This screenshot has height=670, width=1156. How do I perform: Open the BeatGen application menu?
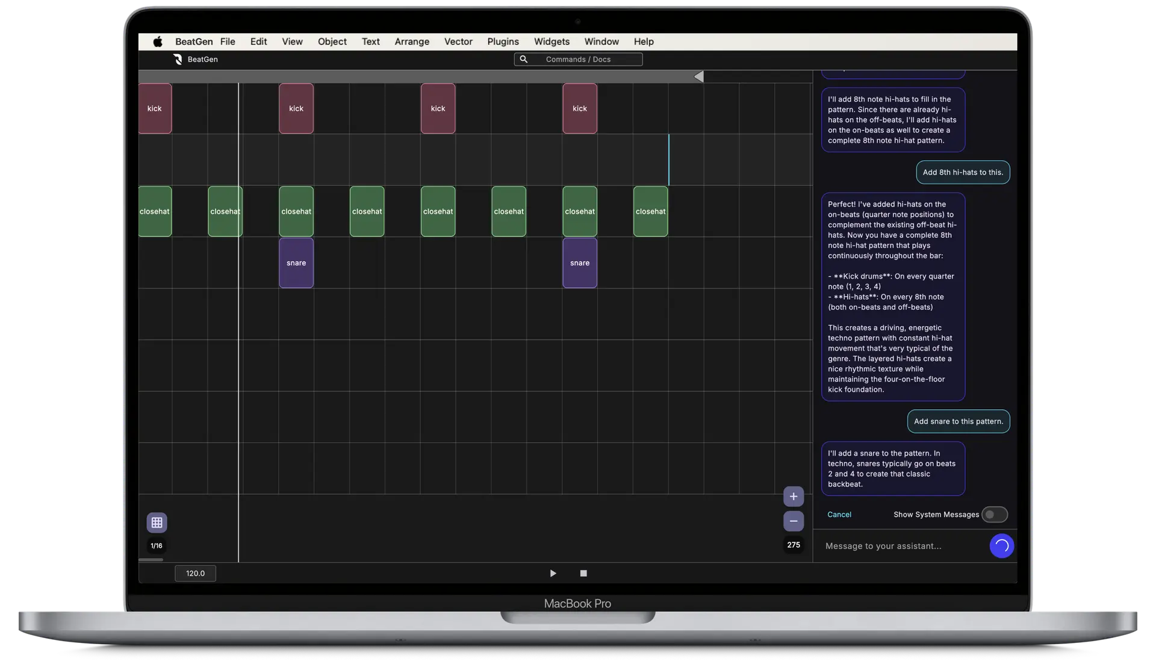pos(194,42)
